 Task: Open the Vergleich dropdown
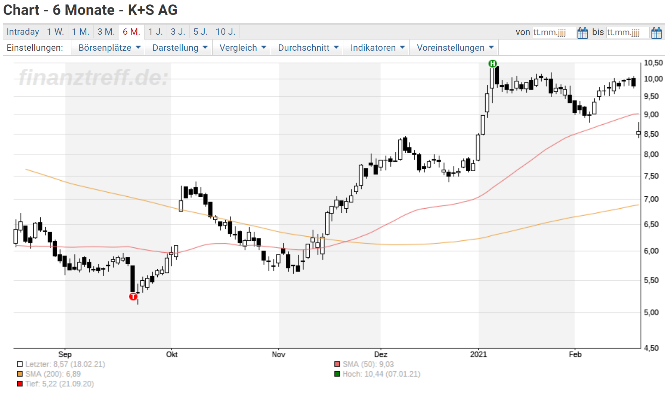click(242, 48)
